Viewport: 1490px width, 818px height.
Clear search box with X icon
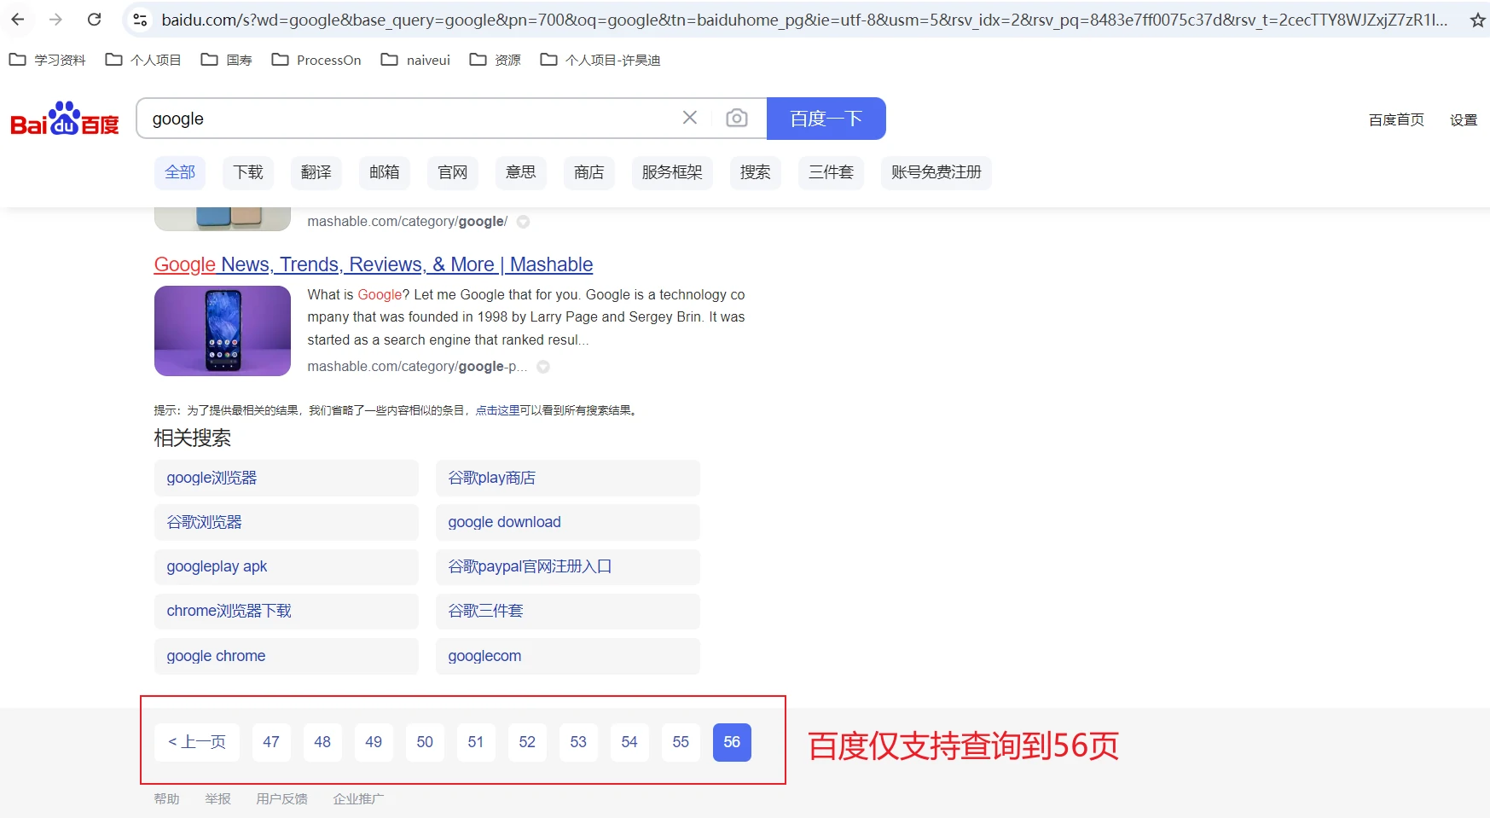click(690, 118)
